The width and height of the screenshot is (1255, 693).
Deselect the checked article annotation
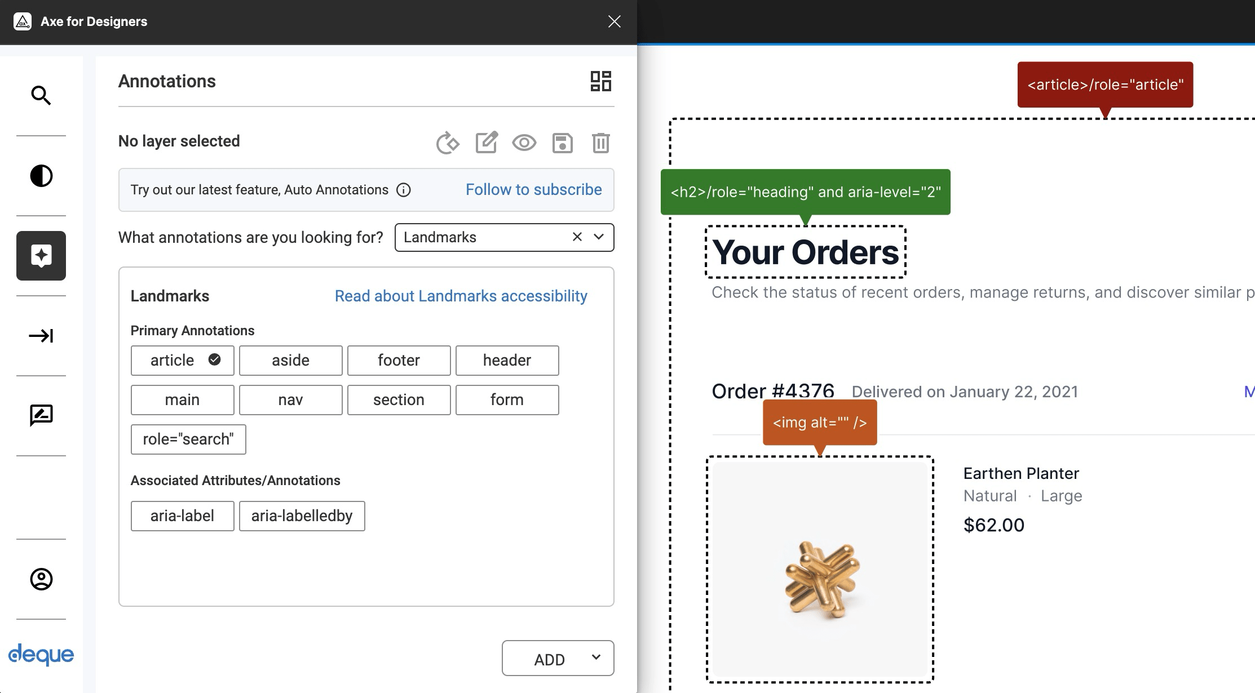182,361
